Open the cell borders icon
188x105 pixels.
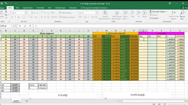pyautogui.click(x=25, y=17)
